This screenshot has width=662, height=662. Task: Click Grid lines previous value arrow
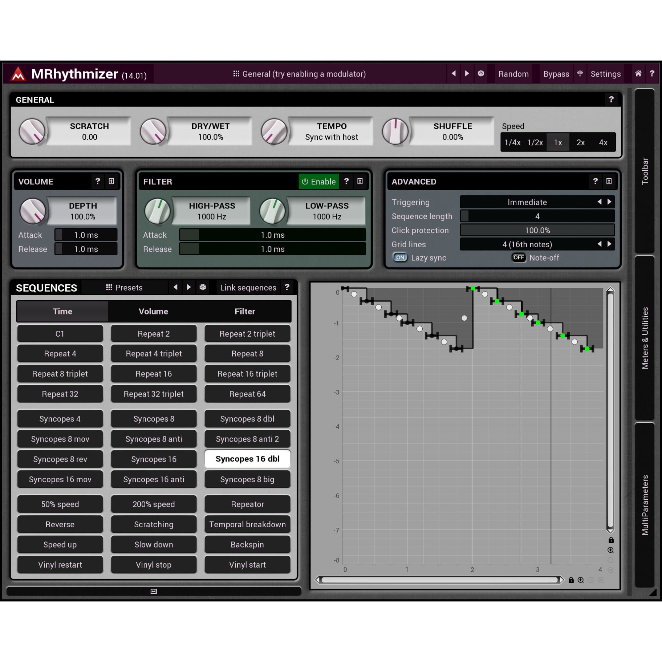(x=599, y=244)
